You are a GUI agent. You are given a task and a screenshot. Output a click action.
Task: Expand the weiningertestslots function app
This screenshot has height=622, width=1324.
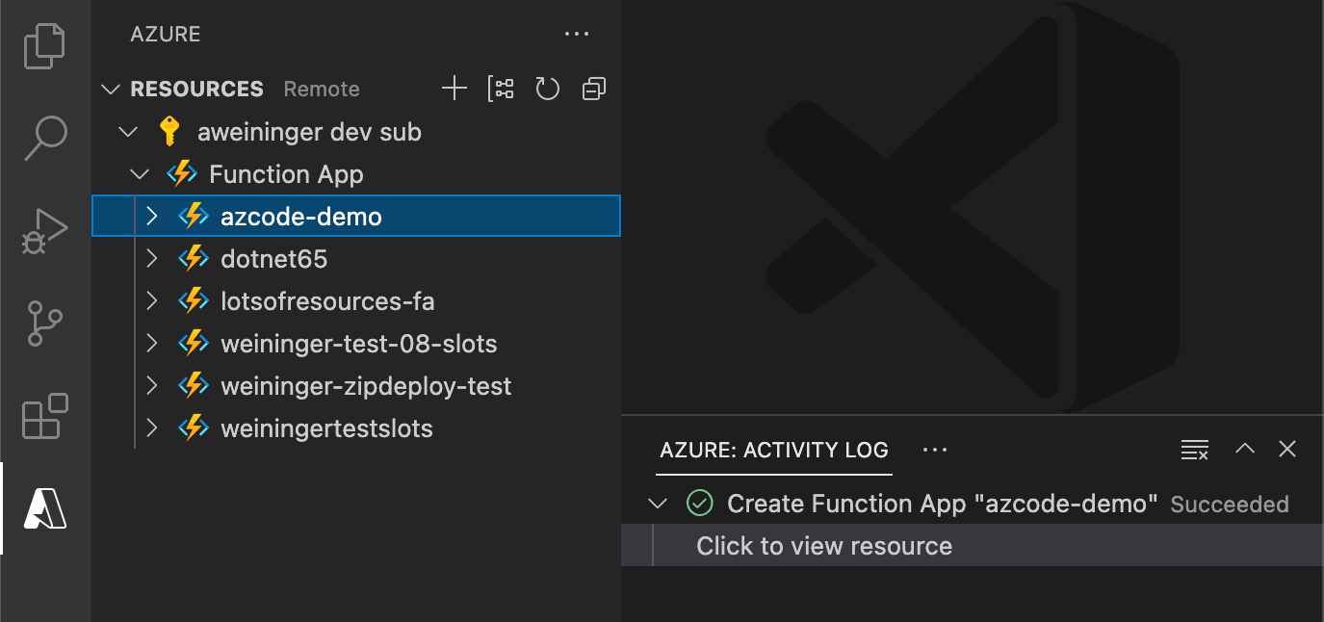[151, 428]
